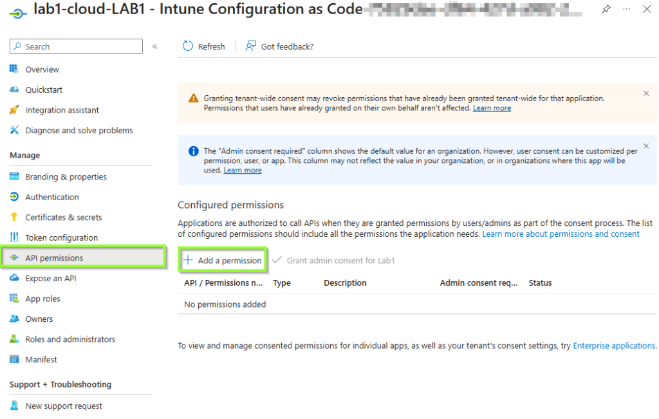Click the Expose an API icon
Image resolution: width=659 pixels, height=419 pixels.
14,278
